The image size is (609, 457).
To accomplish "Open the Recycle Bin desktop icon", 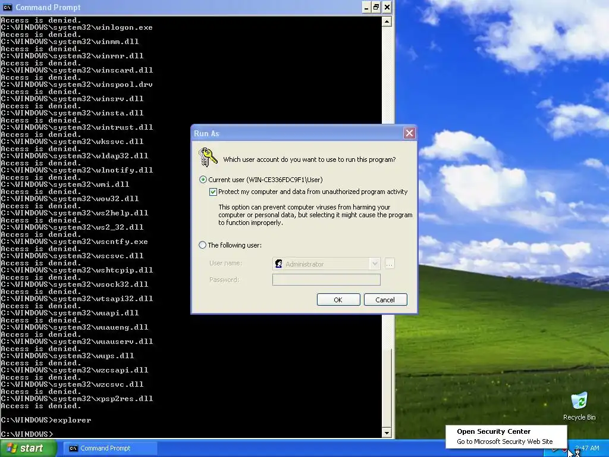I will click(579, 406).
